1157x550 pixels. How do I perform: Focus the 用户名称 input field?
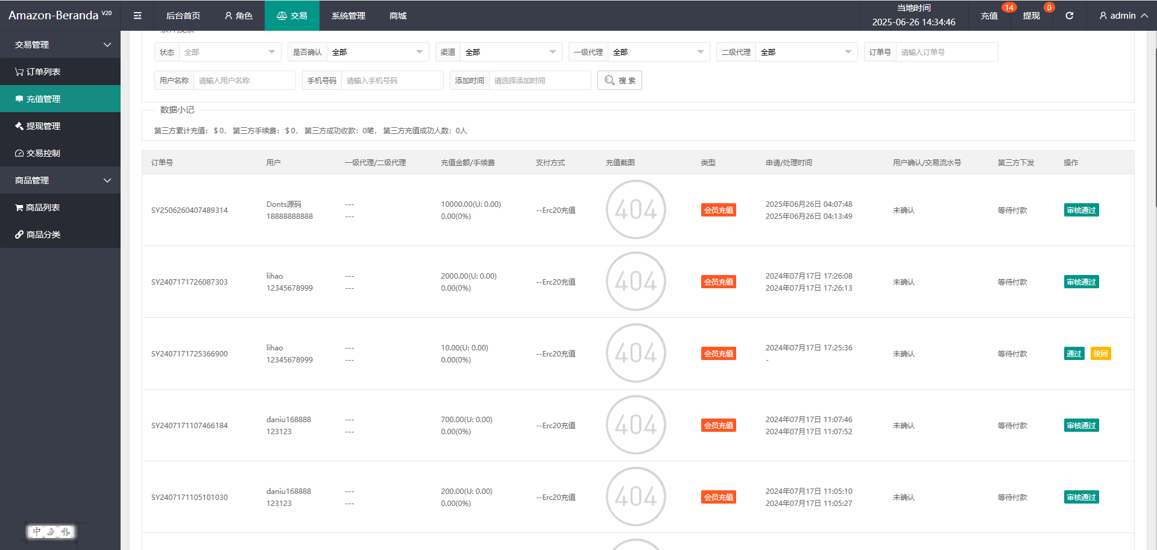(x=244, y=81)
